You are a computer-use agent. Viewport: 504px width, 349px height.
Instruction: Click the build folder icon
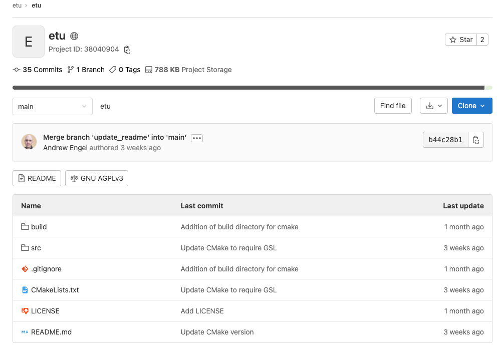(25, 227)
